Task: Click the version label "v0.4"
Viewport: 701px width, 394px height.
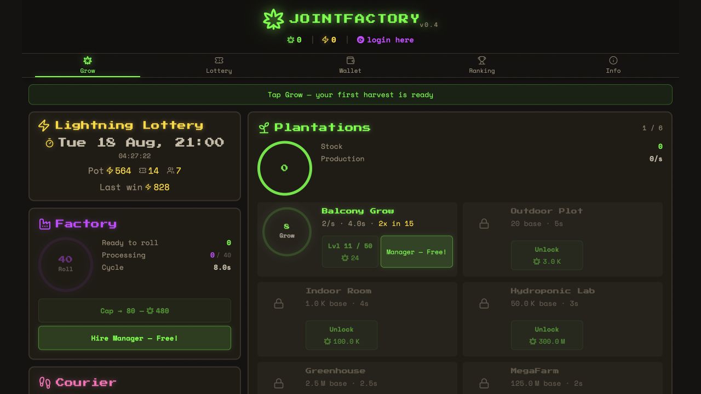Action: point(429,25)
